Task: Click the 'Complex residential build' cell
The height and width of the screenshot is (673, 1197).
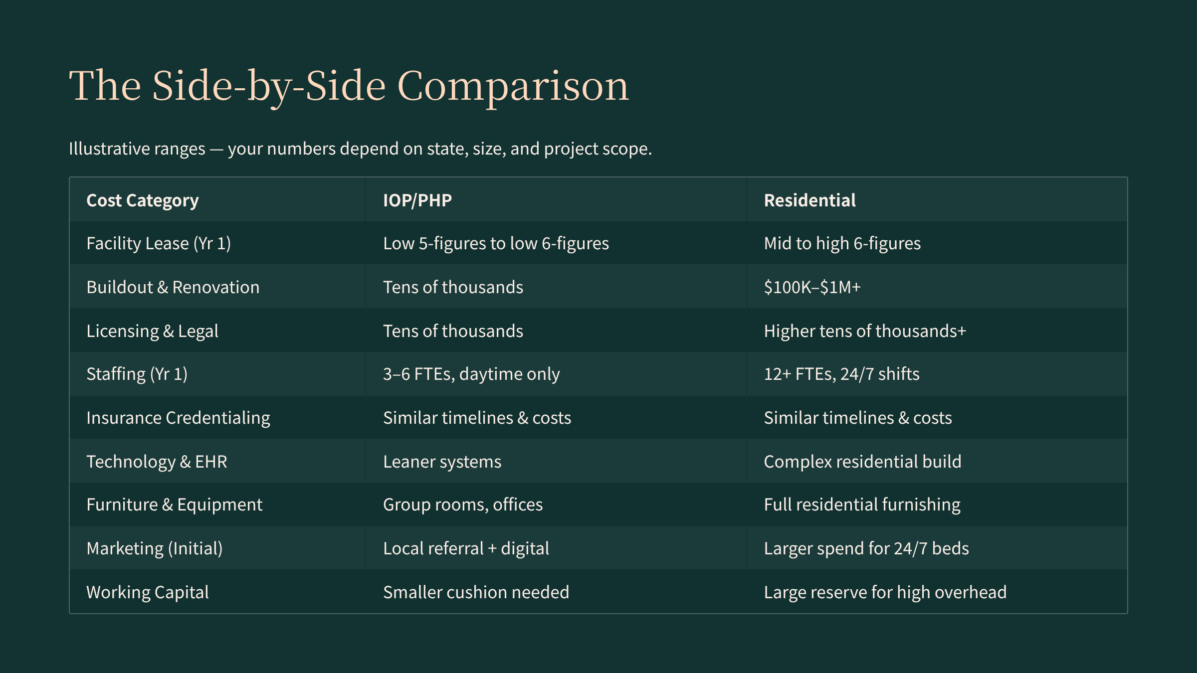Action: [x=862, y=462]
